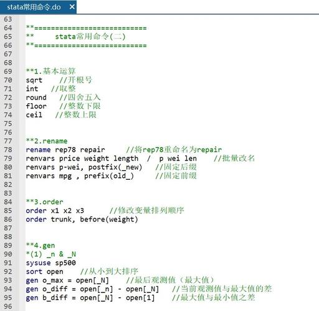Click the prefix(old_) text
Image resolution: width=319 pixels, height=311 pixels.
109,176
